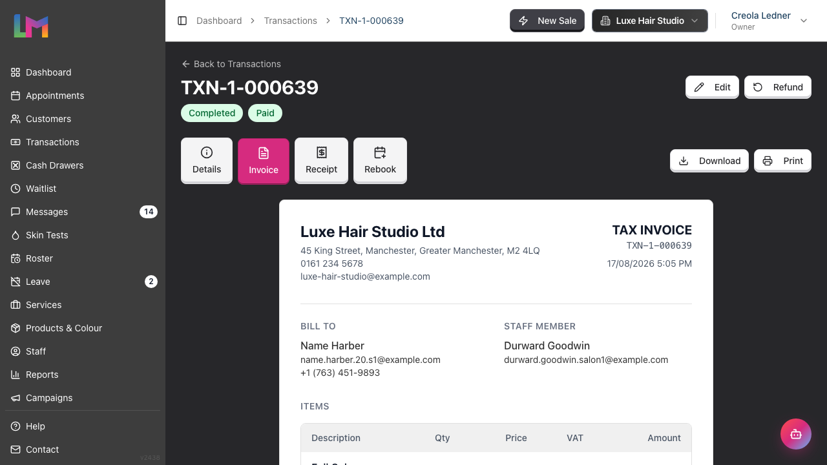Click the Campaigns megaphone icon
827x465 pixels.
point(16,398)
